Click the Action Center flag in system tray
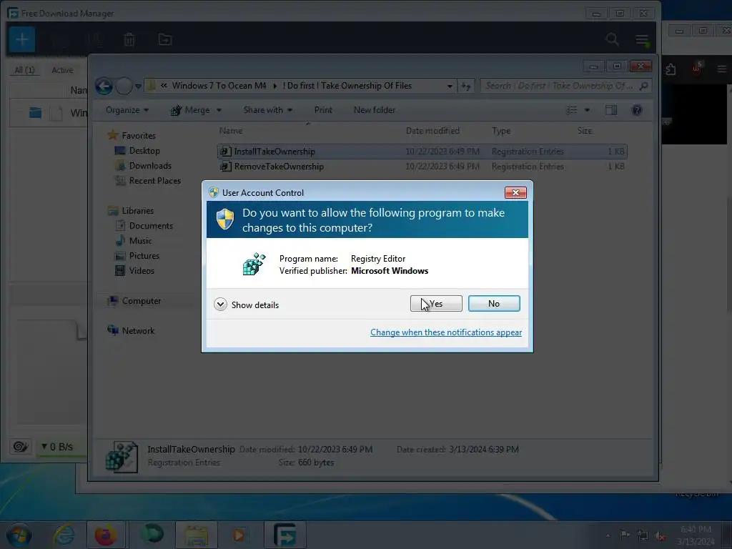The width and height of the screenshot is (732, 549). [x=624, y=535]
